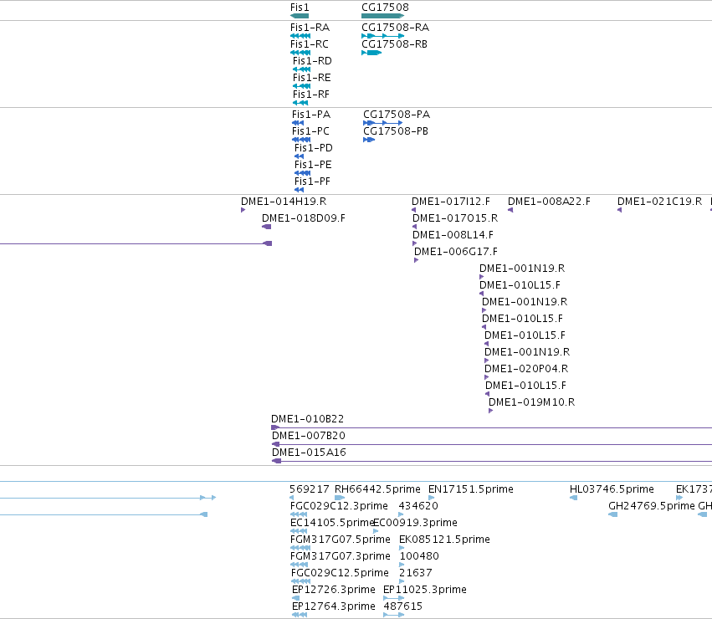Select the DME1-010B22 BAC clone
712x619 pixels.
click(491, 427)
